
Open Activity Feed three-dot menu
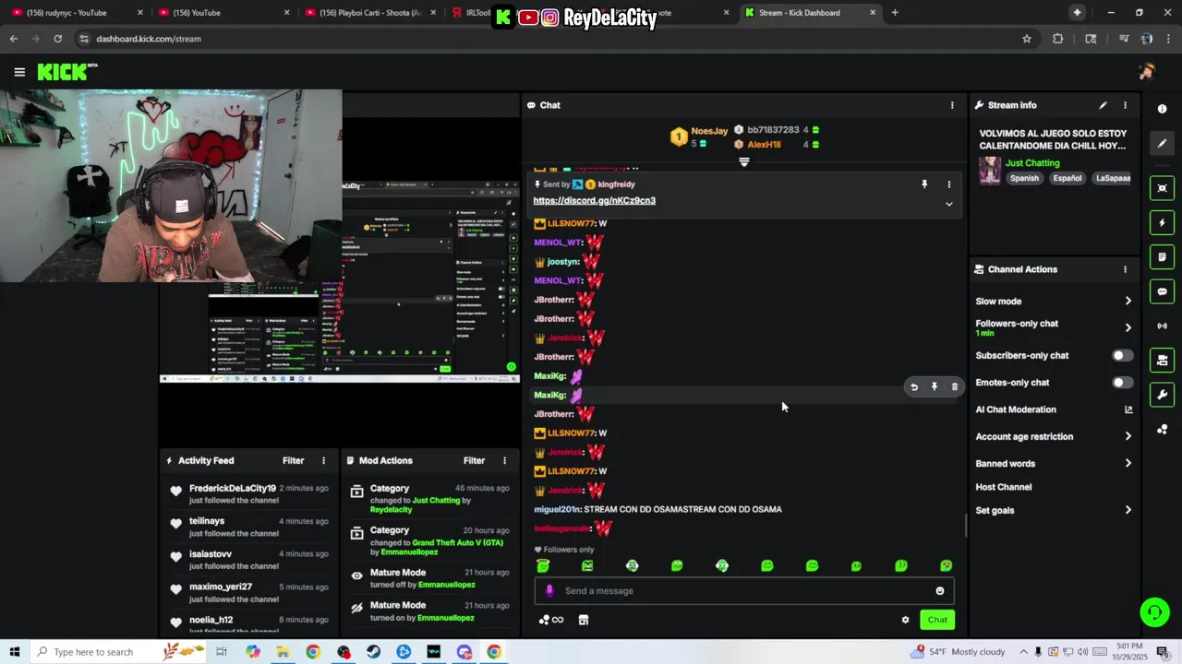pos(323,460)
